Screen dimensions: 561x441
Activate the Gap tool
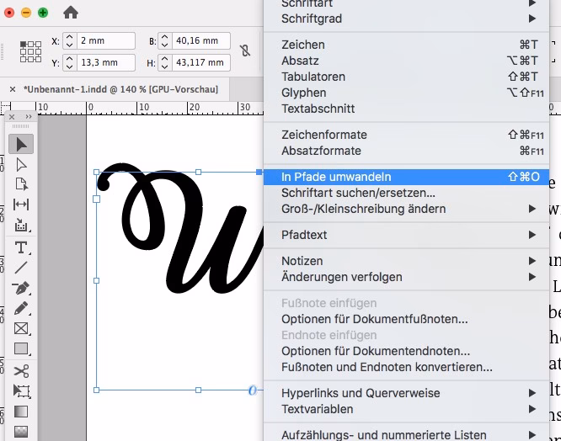[21, 205]
